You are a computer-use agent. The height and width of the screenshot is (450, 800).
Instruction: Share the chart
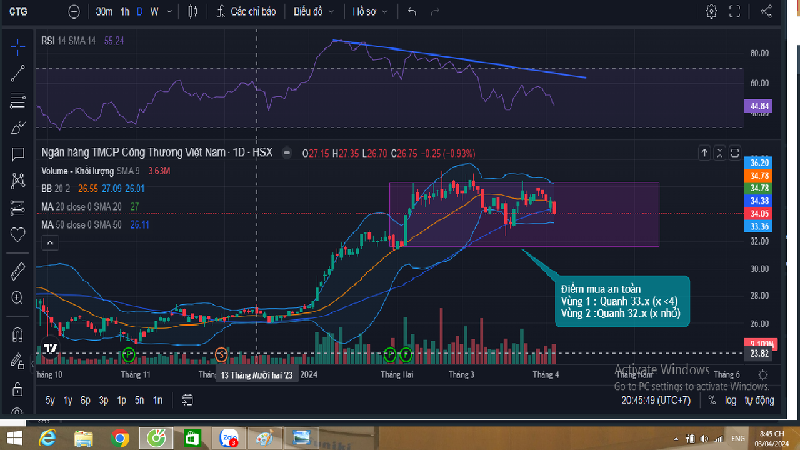766,11
